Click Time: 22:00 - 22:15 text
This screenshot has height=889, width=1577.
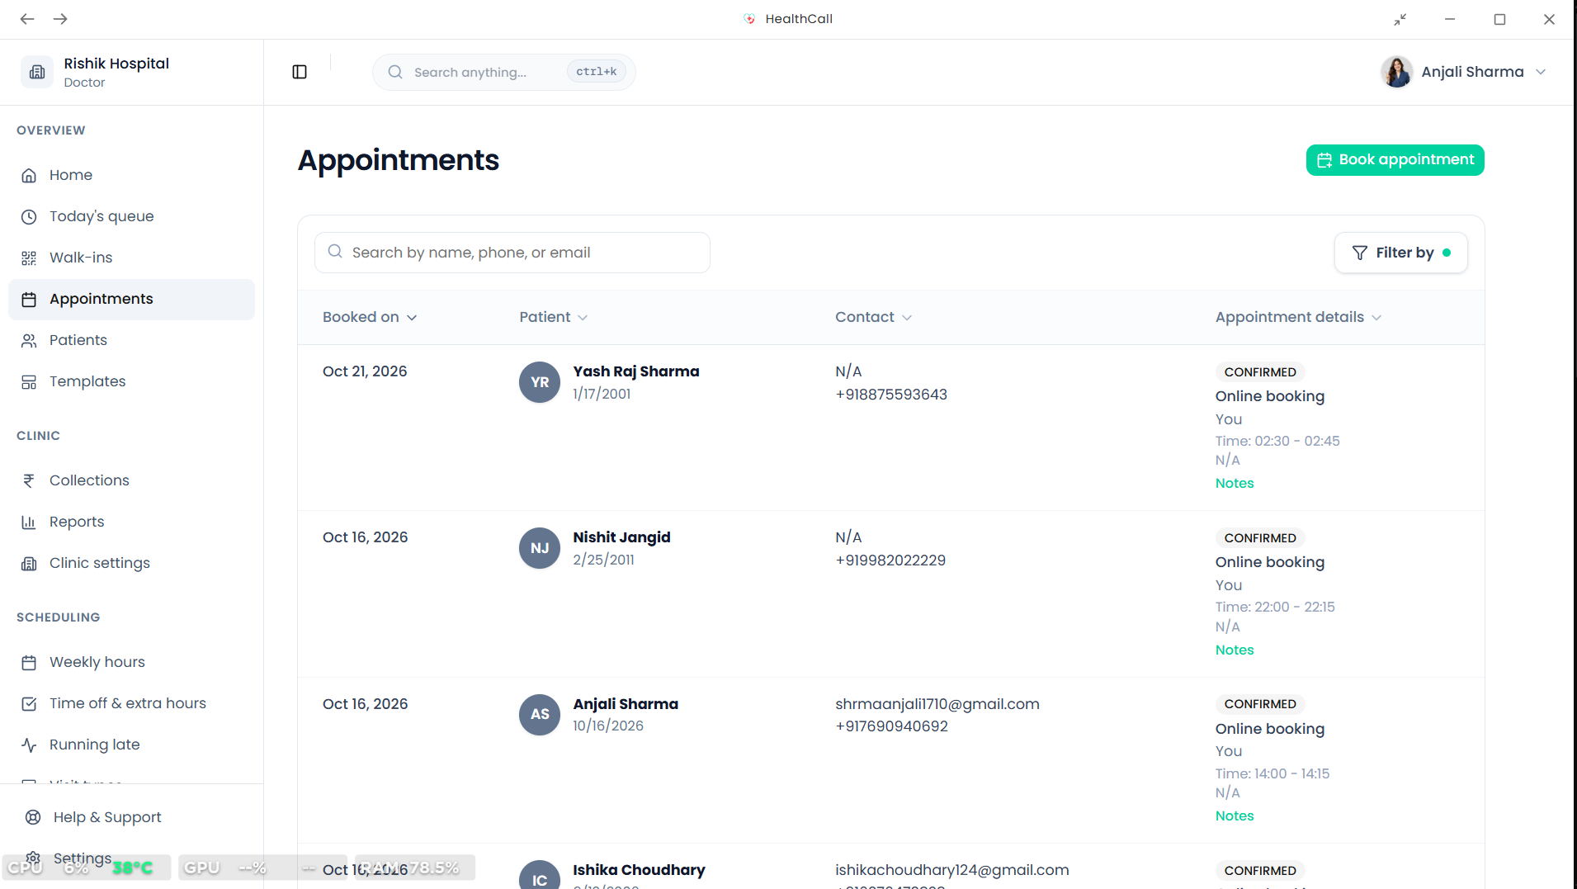tap(1275, 607)
